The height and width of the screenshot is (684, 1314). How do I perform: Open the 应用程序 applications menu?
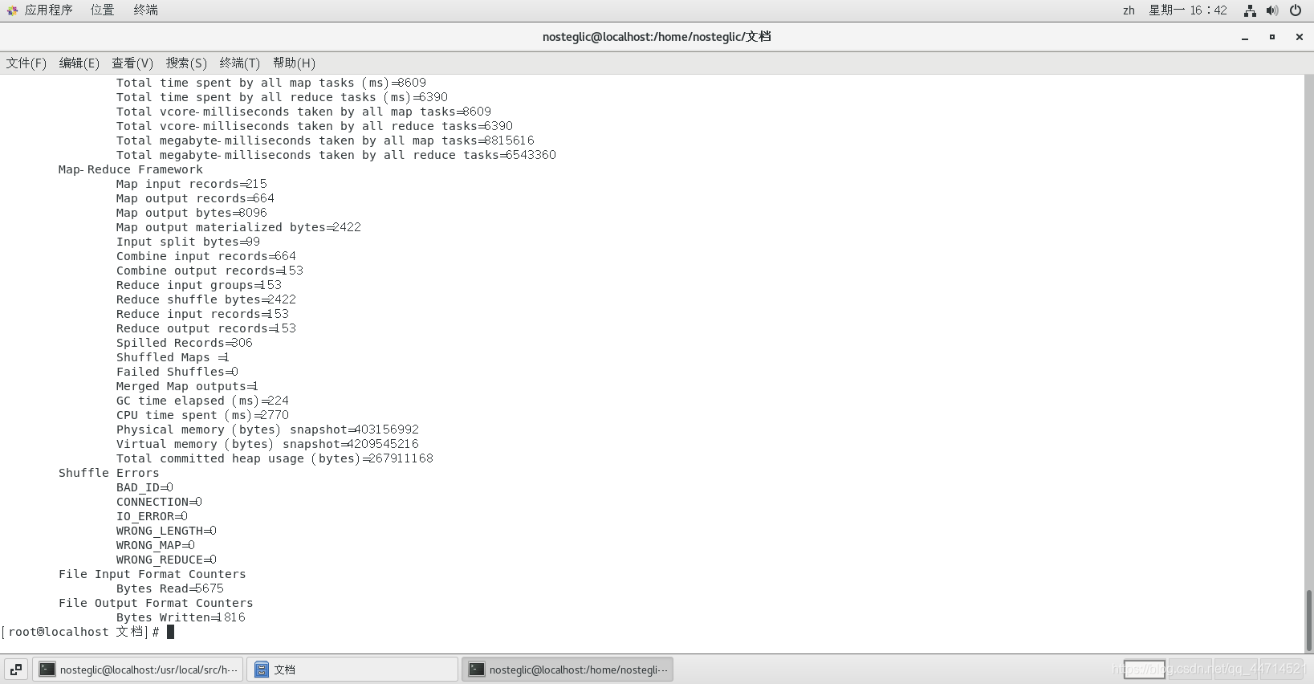coord(48,10)
